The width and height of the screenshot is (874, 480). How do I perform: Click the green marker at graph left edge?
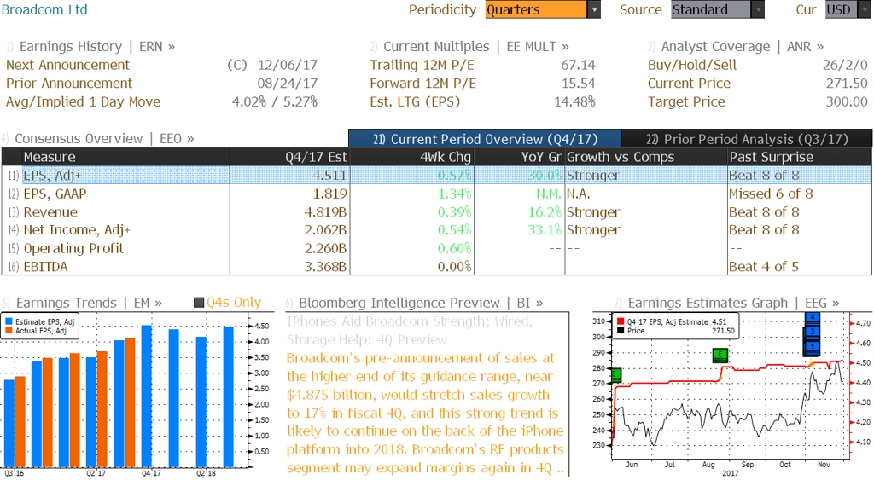616,375
